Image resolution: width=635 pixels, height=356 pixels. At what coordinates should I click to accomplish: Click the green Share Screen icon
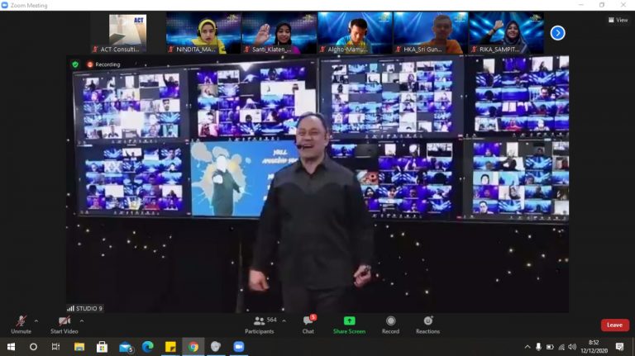(349, 321)
